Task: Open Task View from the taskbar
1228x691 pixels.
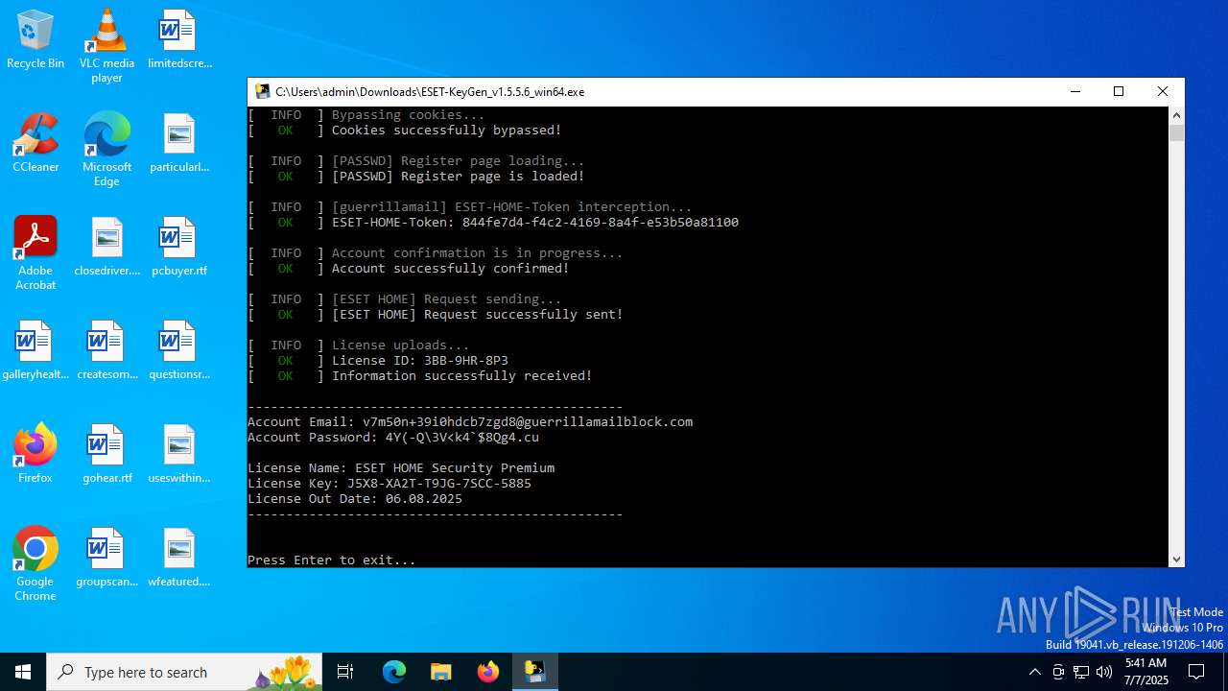Action: click(345, 672)
